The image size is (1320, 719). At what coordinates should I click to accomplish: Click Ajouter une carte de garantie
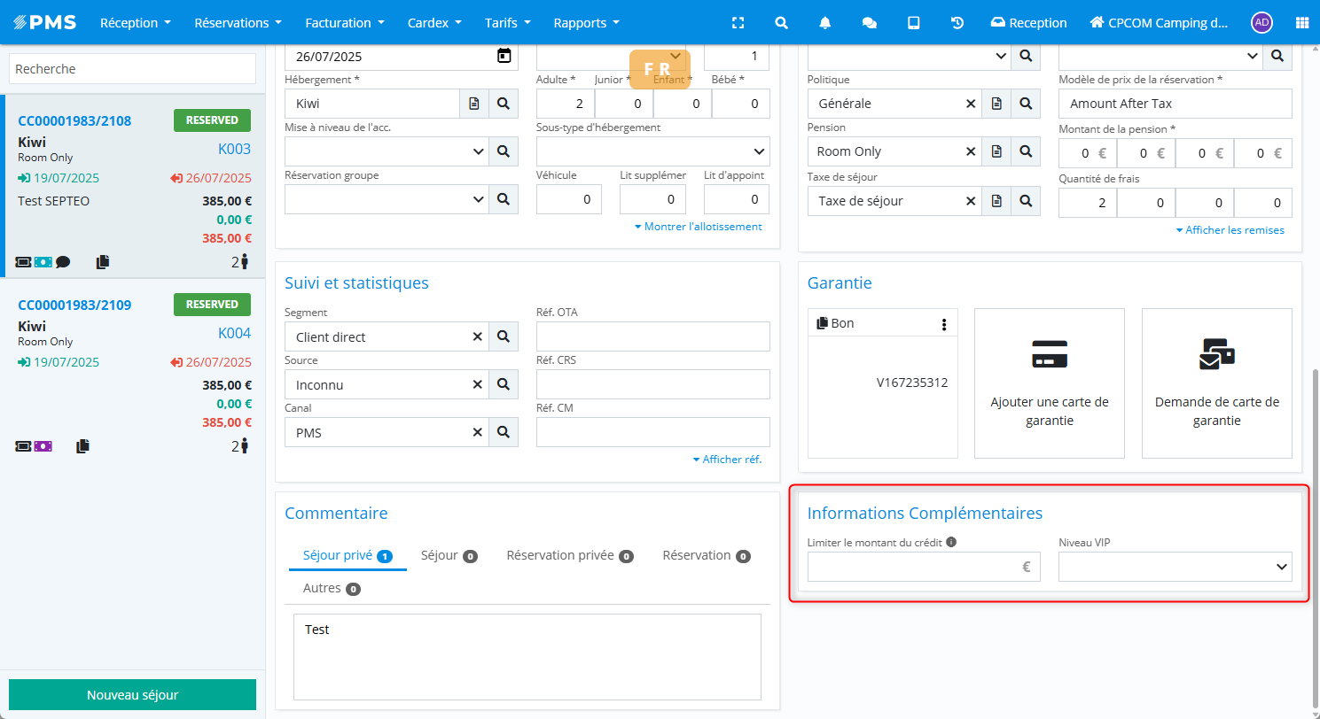coord(1050,383)
